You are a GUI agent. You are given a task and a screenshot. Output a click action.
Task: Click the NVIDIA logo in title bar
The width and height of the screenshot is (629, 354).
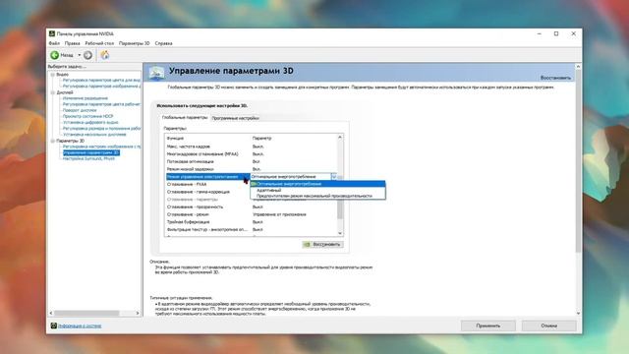52,33
